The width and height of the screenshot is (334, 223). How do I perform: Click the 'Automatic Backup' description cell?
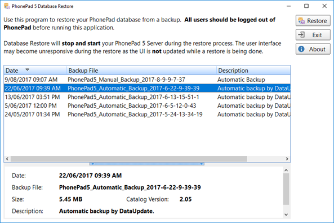pyautogui.click(x=241, y=80)
